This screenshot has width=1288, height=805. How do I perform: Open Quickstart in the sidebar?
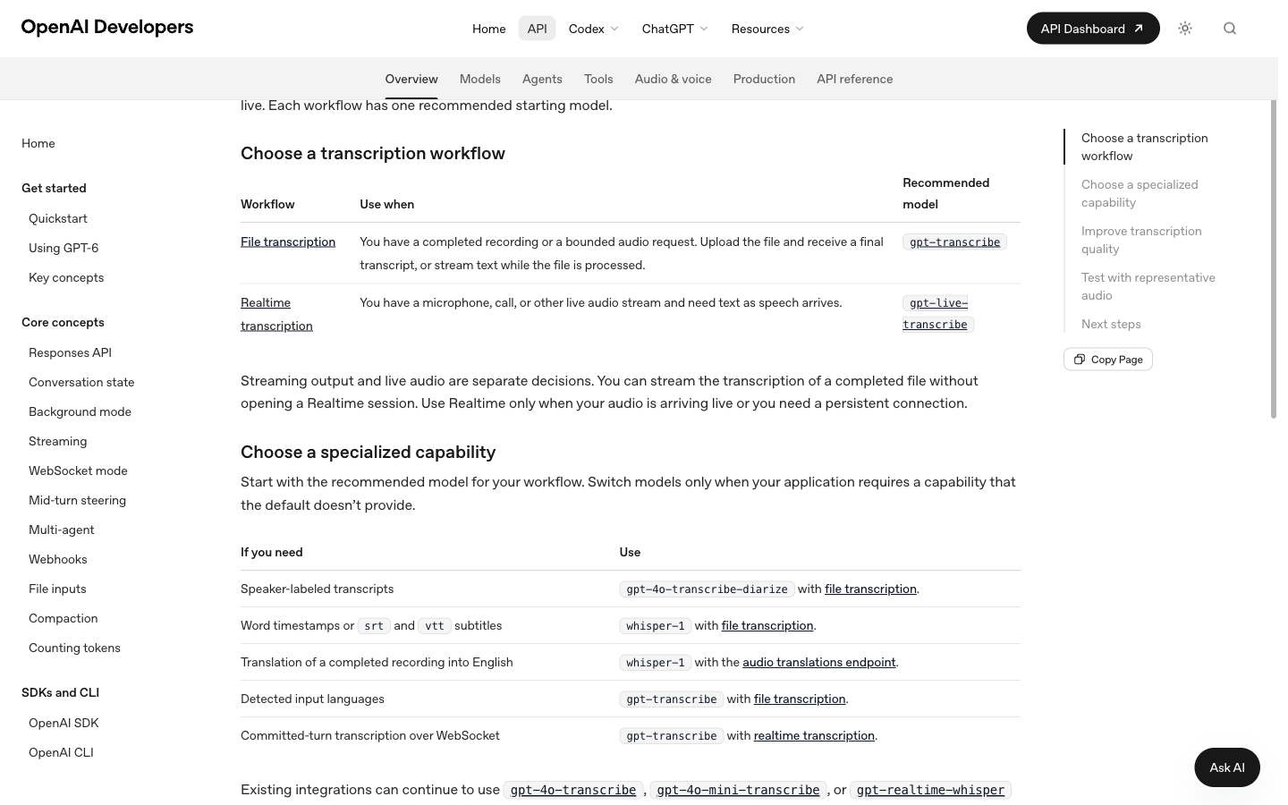[x=58, y=218]
